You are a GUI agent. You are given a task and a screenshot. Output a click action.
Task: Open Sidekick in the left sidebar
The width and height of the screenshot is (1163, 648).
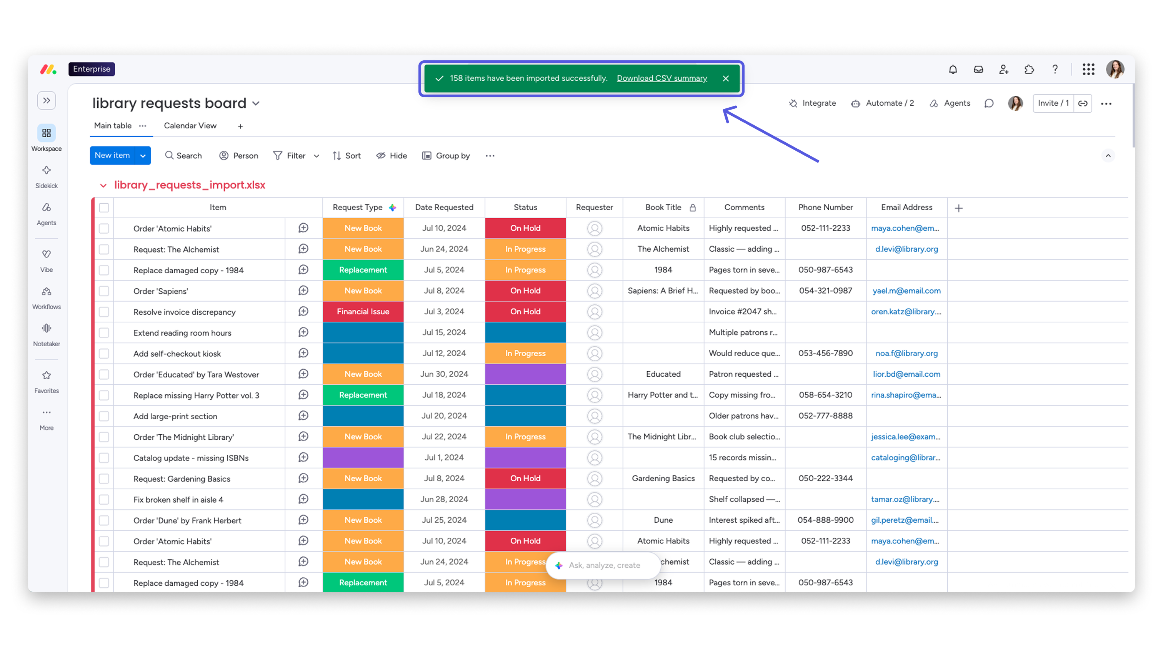coord(47,176)
